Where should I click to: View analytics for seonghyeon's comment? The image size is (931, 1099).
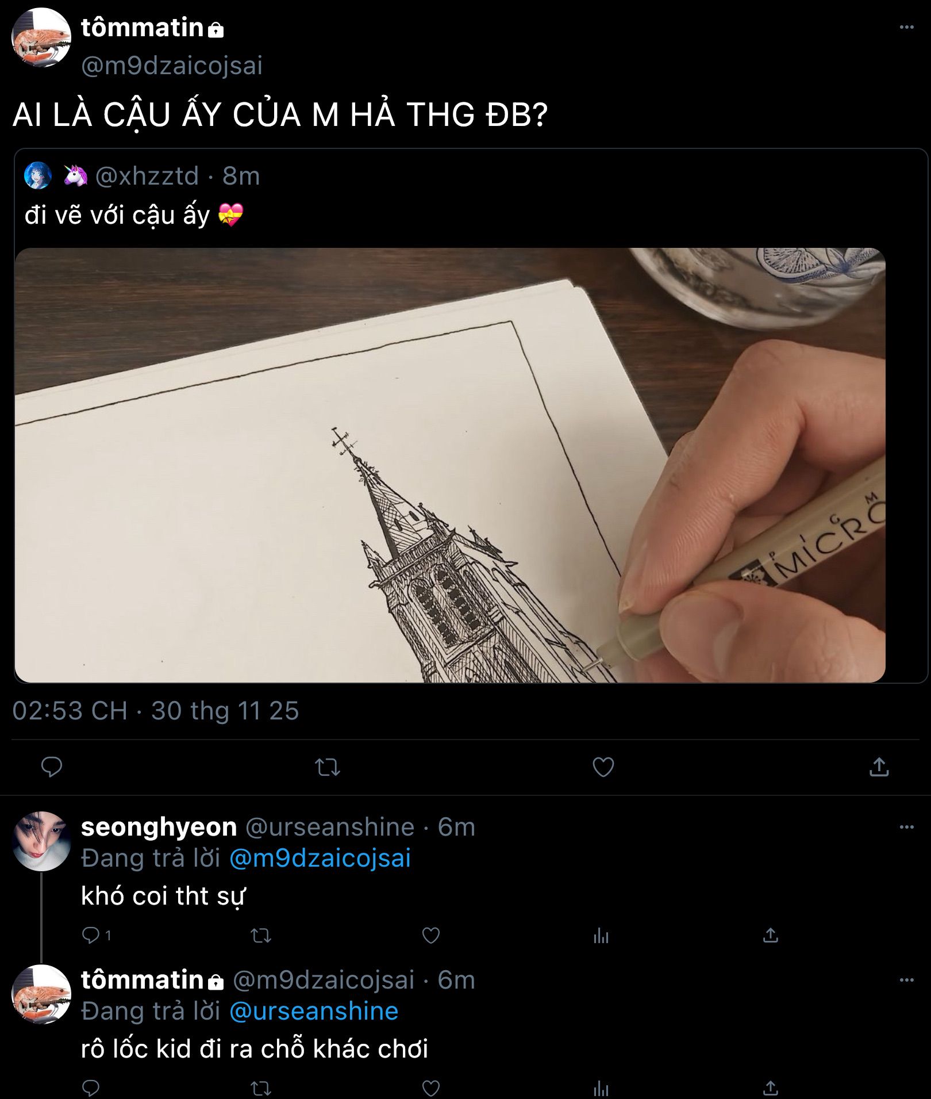click(601, 935)
